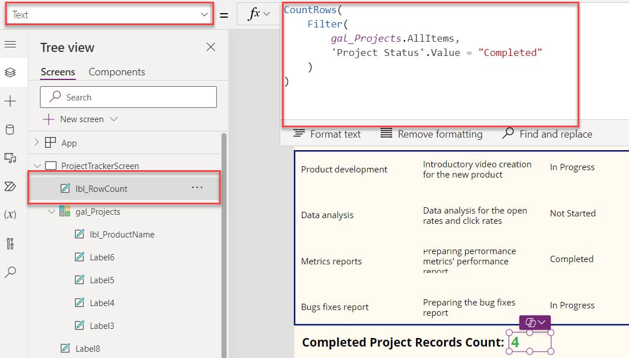The image size is (629, 358).
Task: Click In Progress status of Product development row
Action: click(x=572, y=167)
